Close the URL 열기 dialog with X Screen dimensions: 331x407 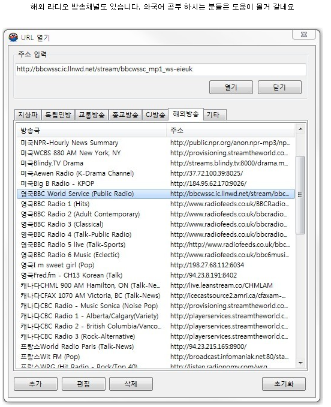pos(304,34)
